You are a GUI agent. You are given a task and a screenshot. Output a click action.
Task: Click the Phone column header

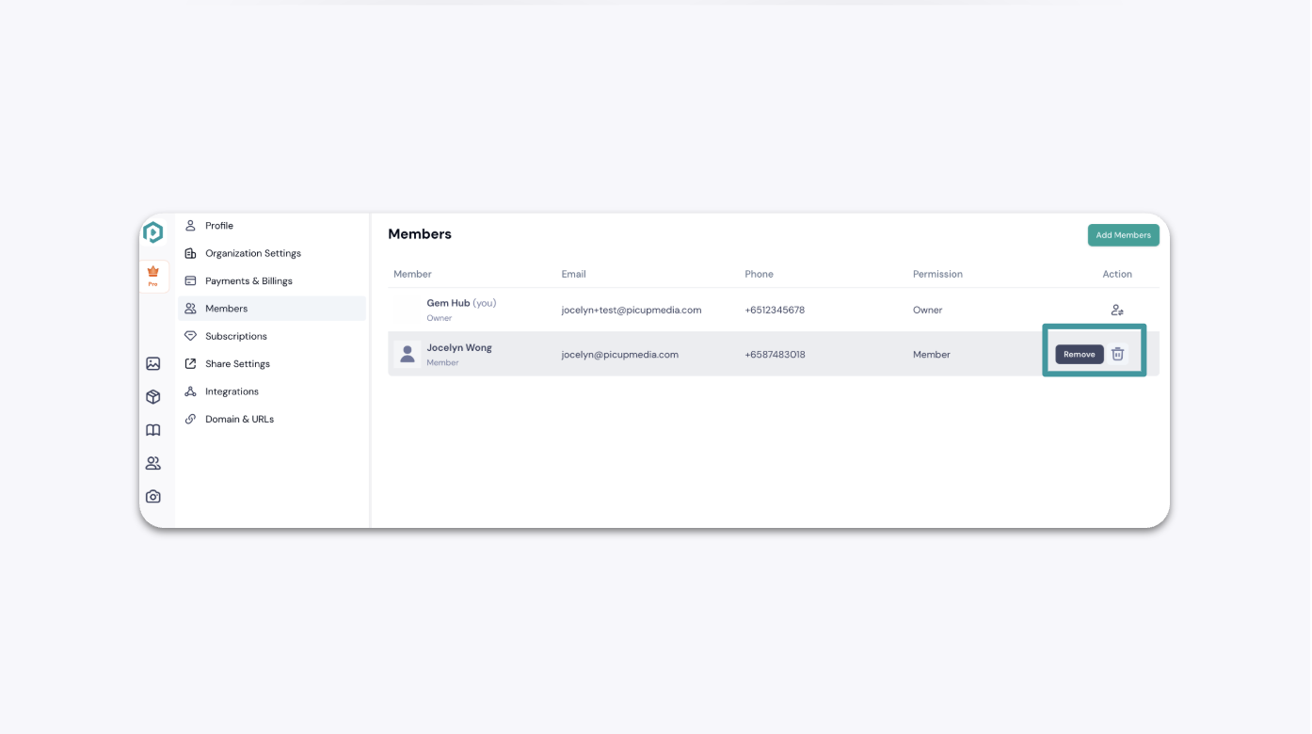click(759, 274)
